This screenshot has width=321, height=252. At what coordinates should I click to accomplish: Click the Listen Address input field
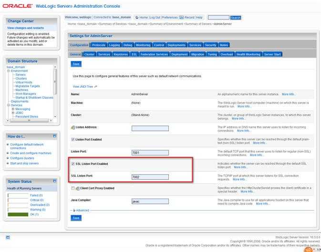(x=150, y=128)
